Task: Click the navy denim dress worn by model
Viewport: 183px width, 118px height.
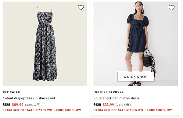Action: pos(137,33)
